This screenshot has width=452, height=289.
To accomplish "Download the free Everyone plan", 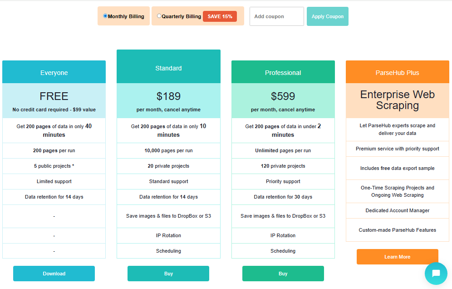I will pos(54,274).
